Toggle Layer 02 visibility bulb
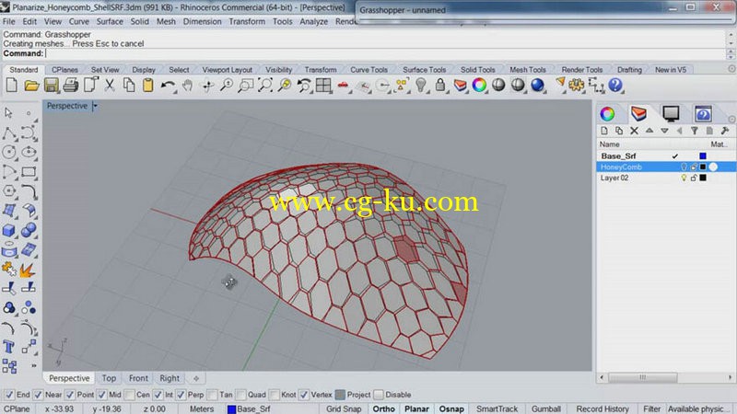Screen dimensions: 737x414 click(x=684, y=178)
